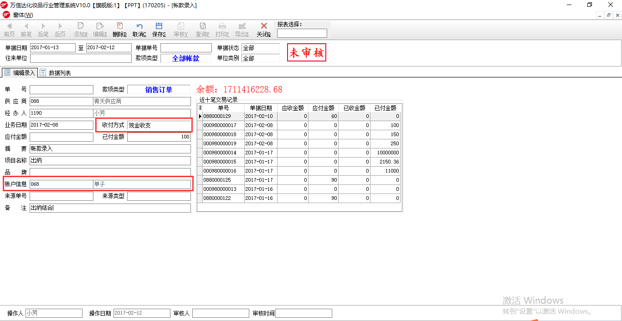Open the 单据状态 combo box
Screen dimensions: 622x321
[260, 48]
